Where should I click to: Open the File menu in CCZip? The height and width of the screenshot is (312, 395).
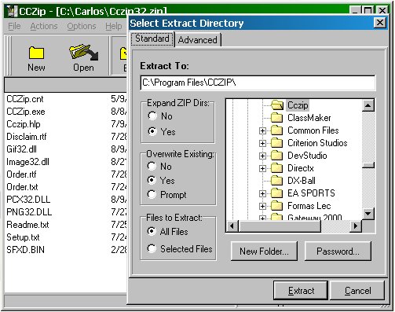coord(14,26)
